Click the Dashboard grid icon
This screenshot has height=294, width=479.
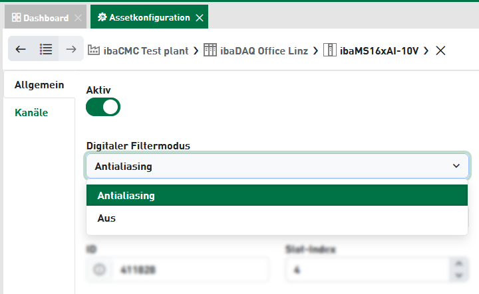click(16, 17)
